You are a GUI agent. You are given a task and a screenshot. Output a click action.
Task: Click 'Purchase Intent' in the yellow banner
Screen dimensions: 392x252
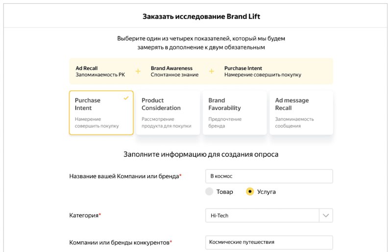click(243, 68)
